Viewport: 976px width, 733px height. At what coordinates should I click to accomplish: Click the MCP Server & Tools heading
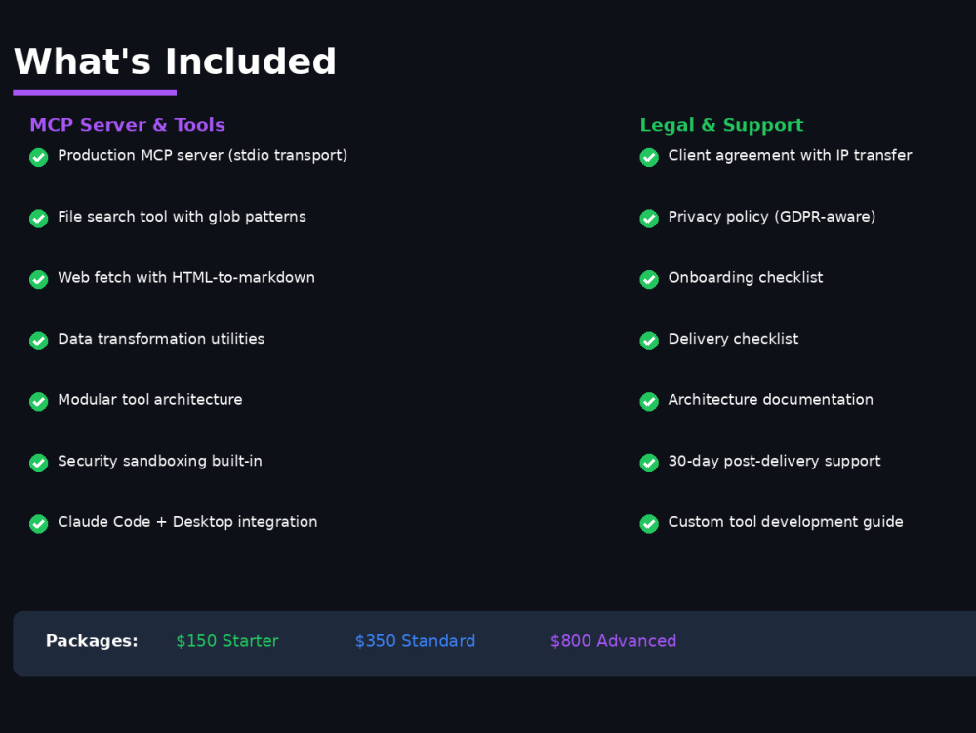point(128,125)
